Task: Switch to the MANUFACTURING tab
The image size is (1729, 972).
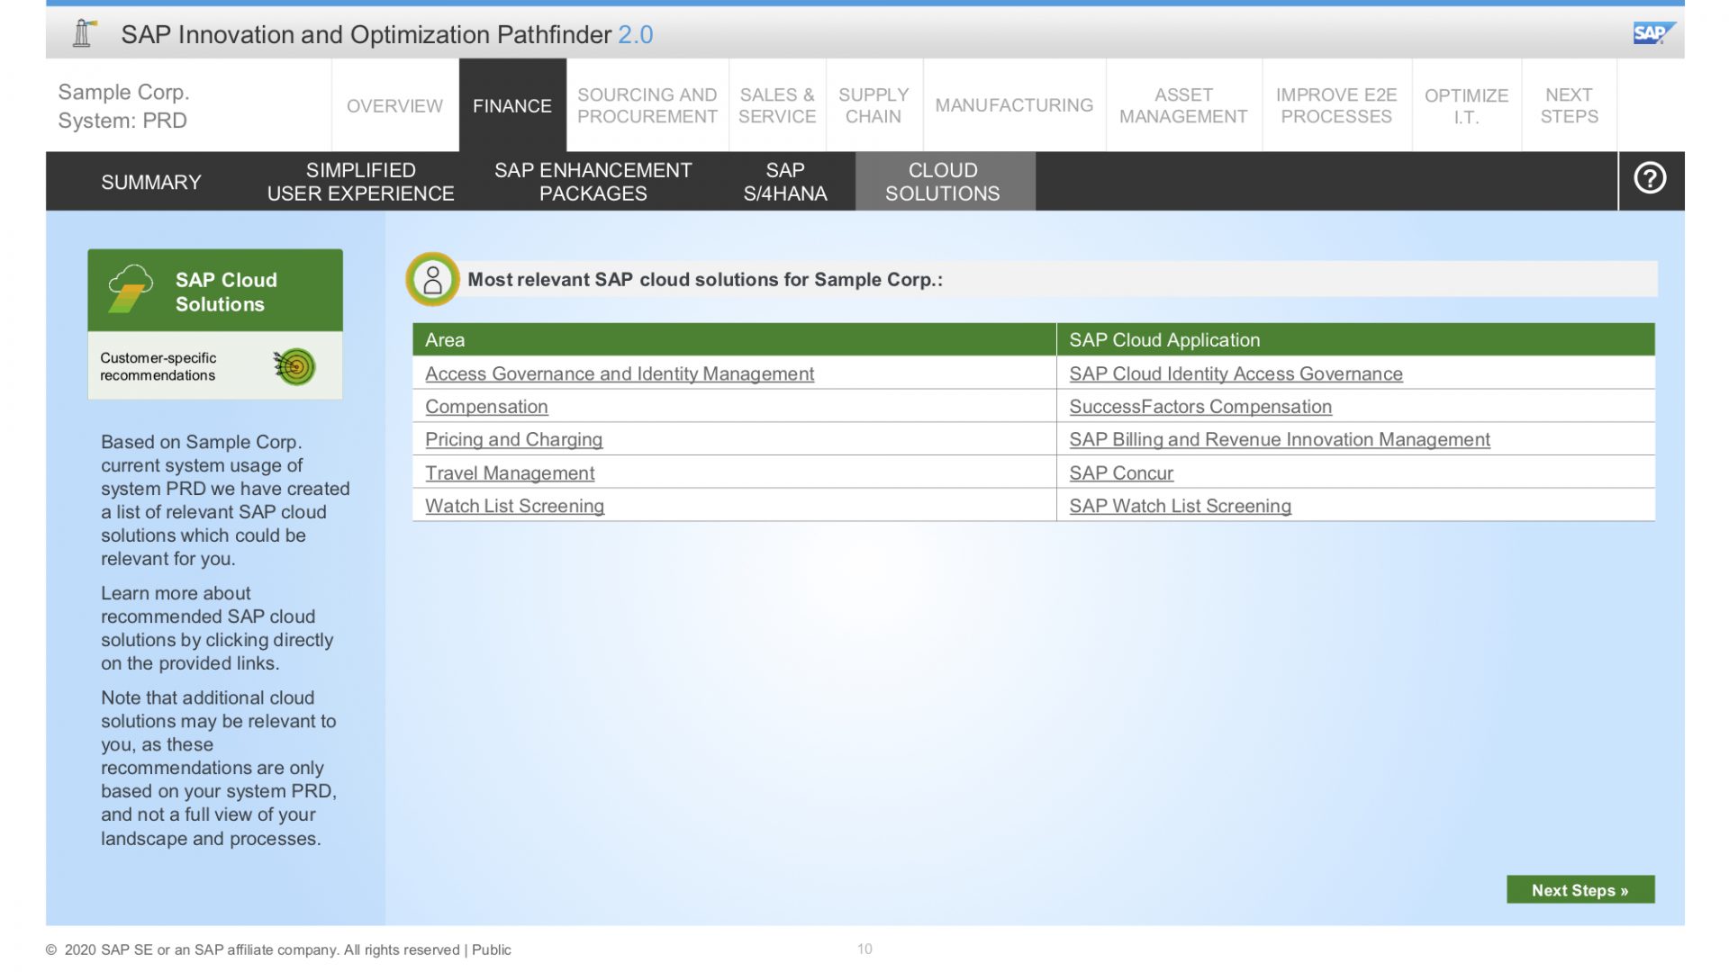Action: tap(1014, 105)
